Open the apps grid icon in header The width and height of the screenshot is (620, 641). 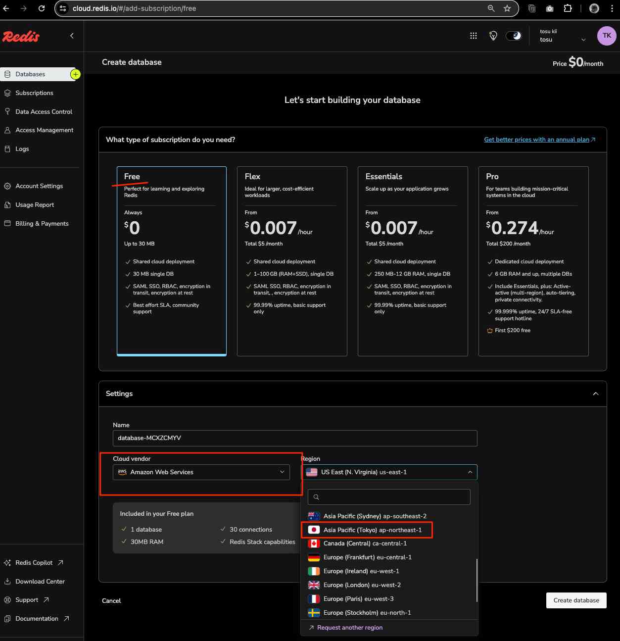click(x=473, y=36)
